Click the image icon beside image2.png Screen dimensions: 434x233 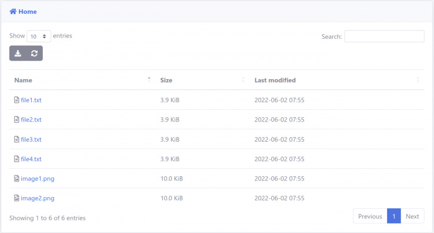pos(17,198)
